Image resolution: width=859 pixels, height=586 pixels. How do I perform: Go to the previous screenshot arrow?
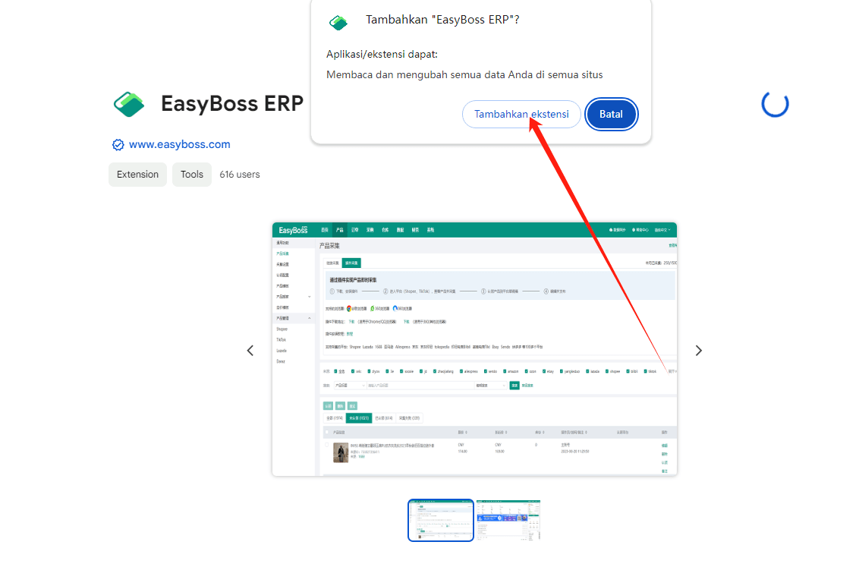(x=250, y=350)
